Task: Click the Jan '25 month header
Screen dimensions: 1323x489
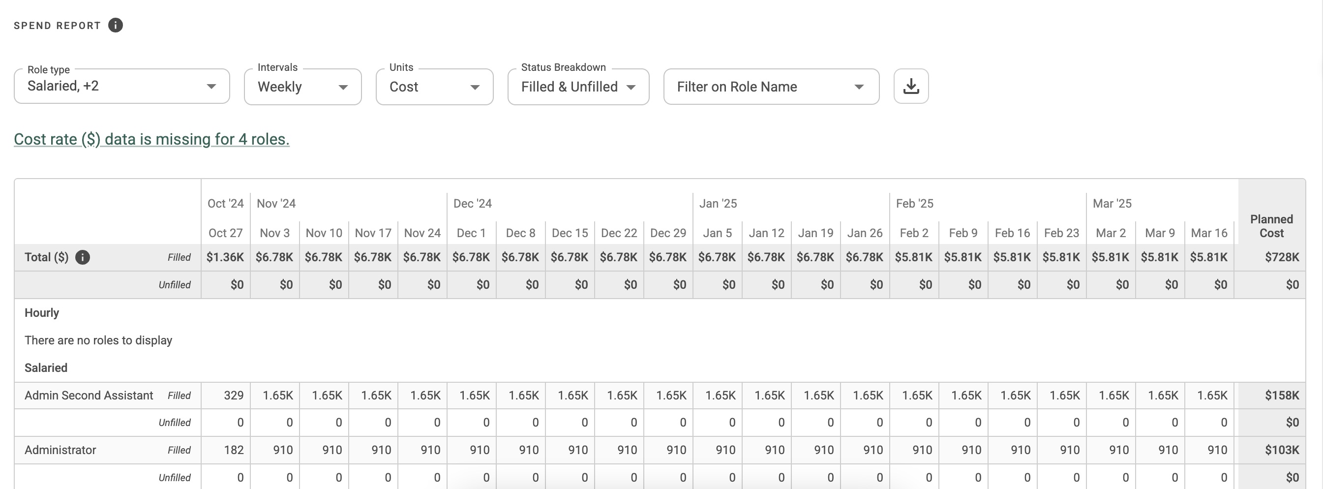Action: [717, 203]
